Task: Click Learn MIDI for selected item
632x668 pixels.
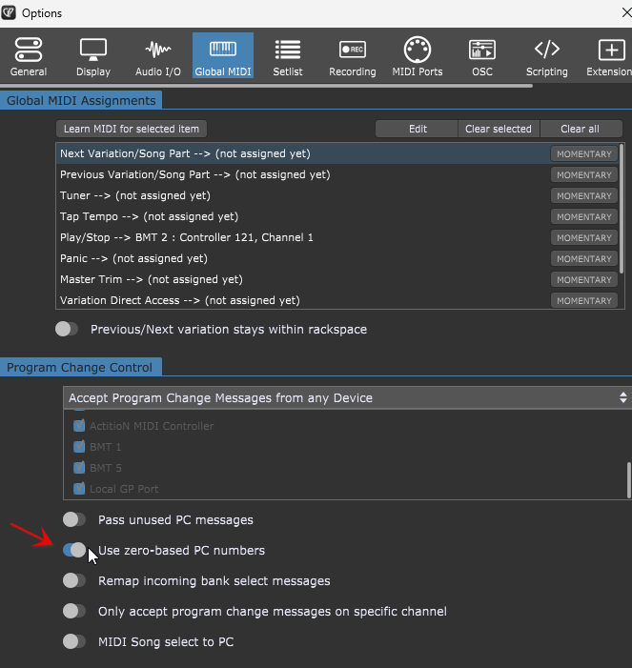Action: click(132, 129)
